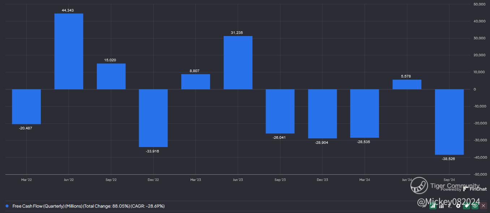Click the 44,343 data label
490x213 pixels.
(68, 10)
